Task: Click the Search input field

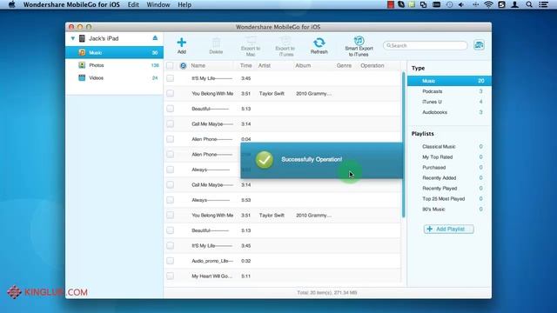Action: click(x=426, y=45)
